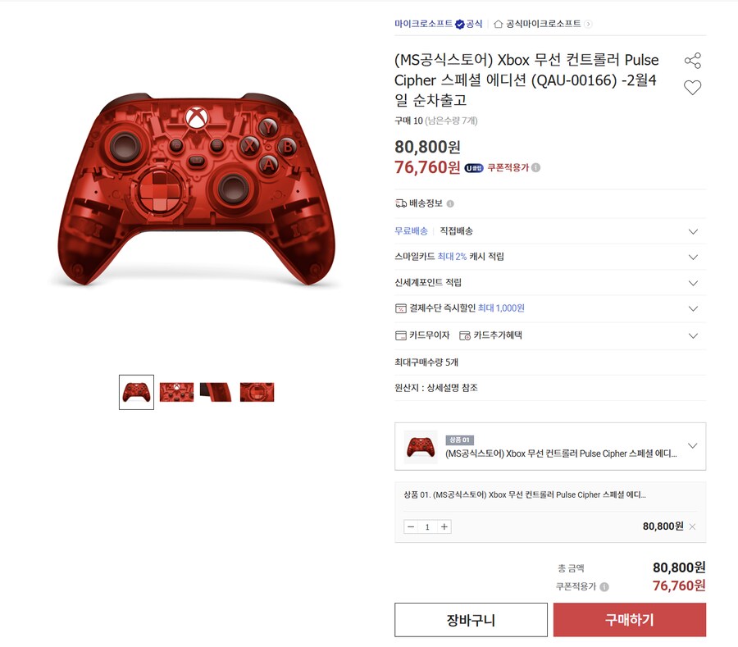Screen dimensions: 738x647
Task: Increase quantity with the plus stepper
Action: pos(444,526)
